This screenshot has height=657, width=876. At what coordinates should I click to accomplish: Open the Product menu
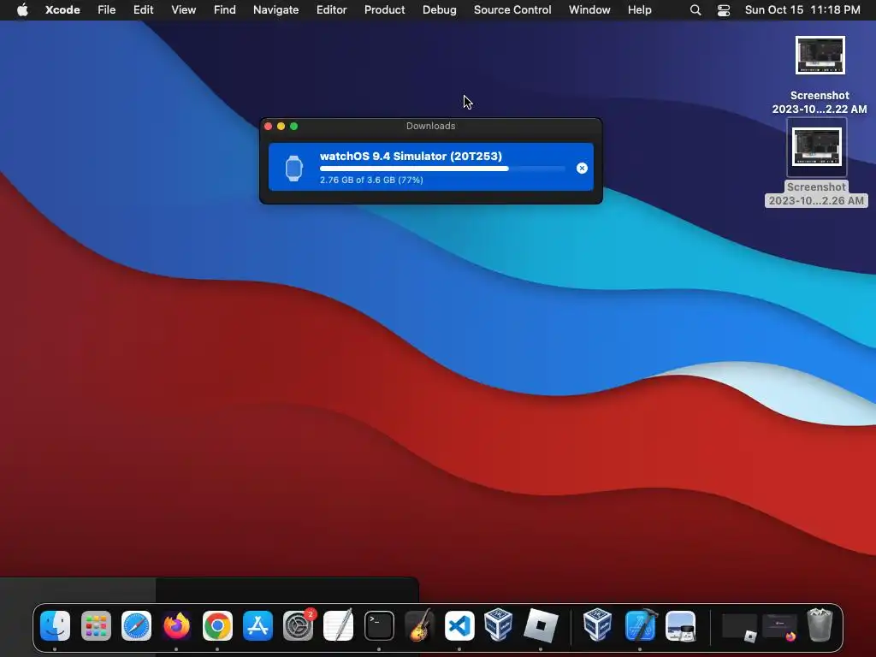click(x=384, y=10)
